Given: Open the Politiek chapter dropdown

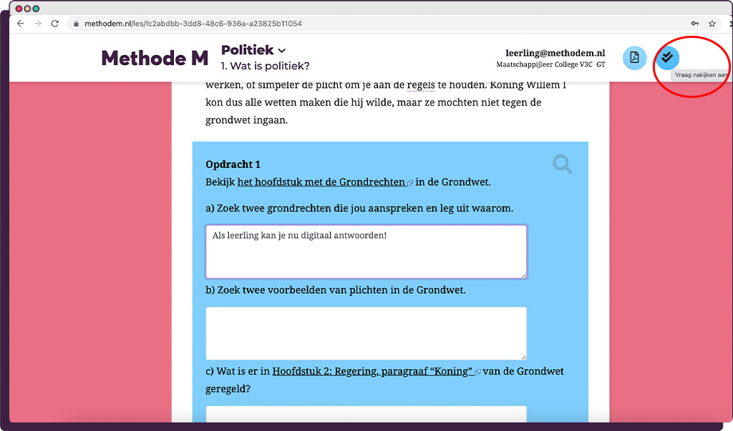Looking at the screenshot, I should click(x=253, y=50).
